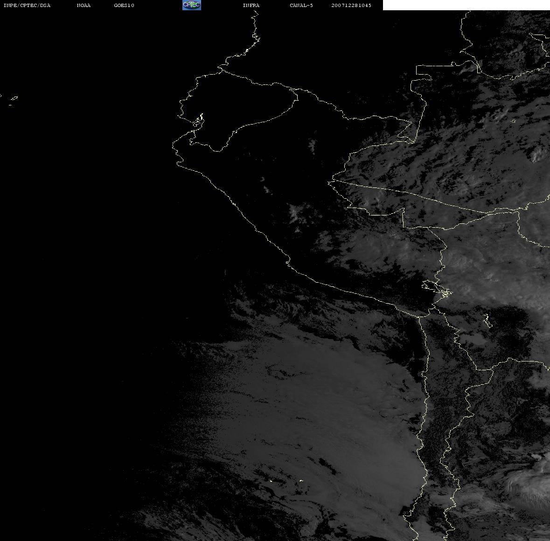Click the CANAL-5 channel label
The width and height of the screenshot is (550, 541).
tap(301, 6)
